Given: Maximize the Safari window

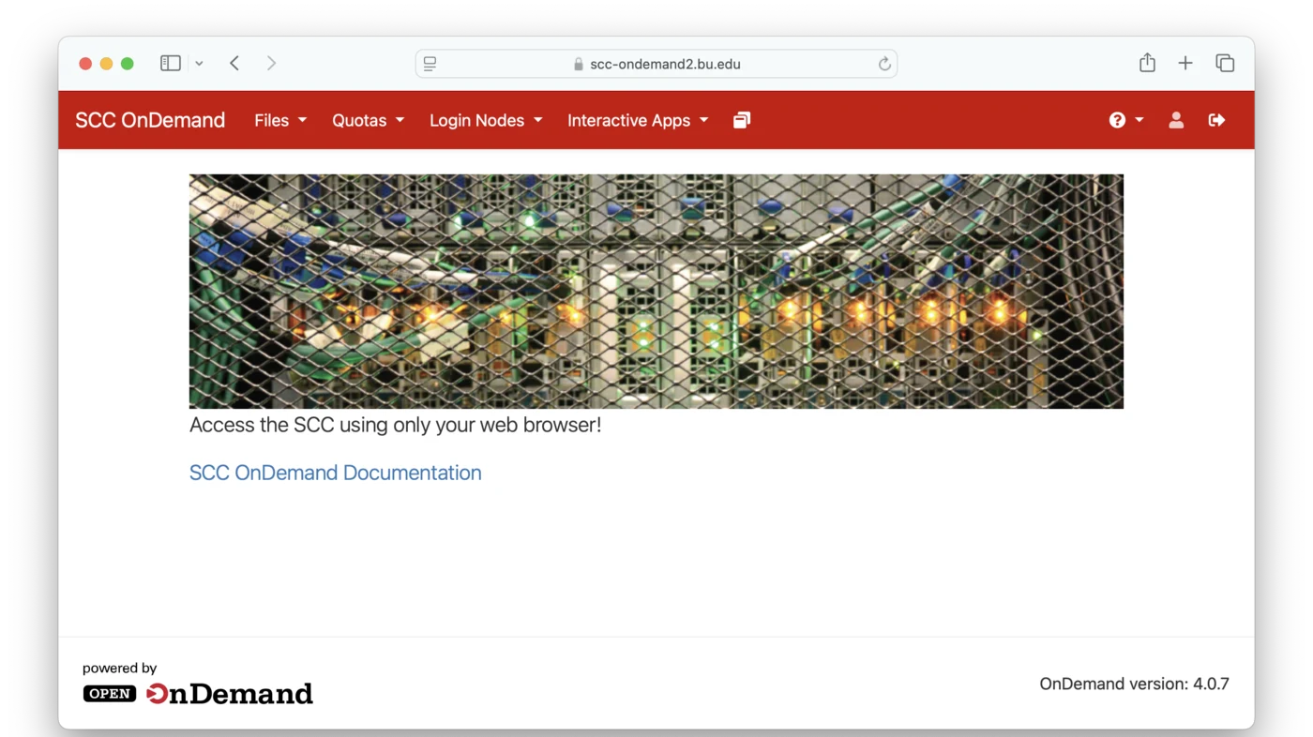Looking at the screenshot, I should click(128, 64).
